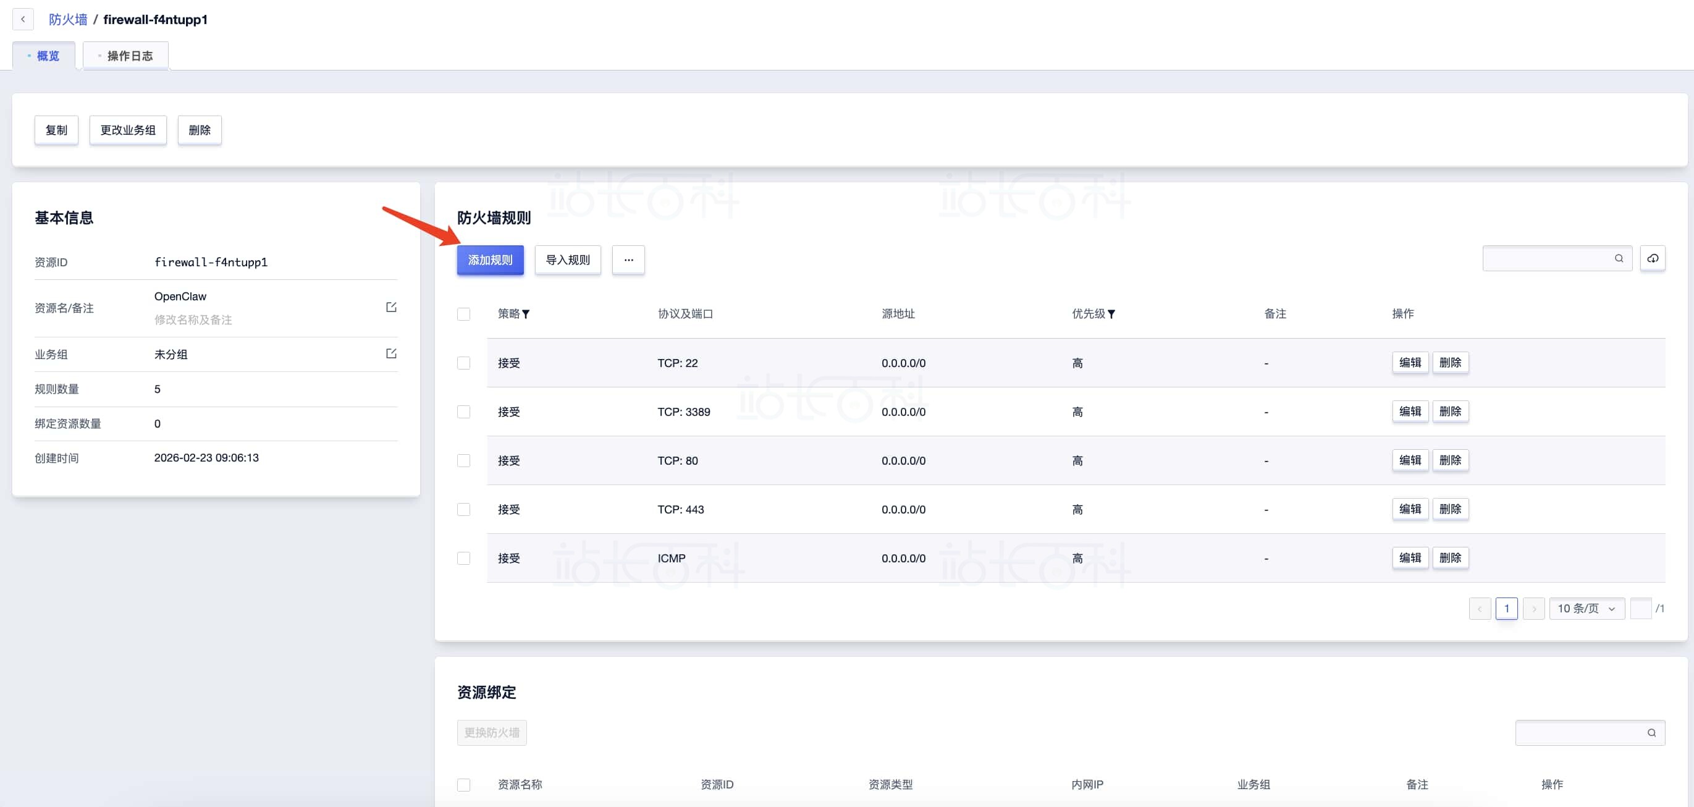Screen dimensions: 1694x807
Task: Click the search icon in firewall rules search box
Action: coord(1619,258)
